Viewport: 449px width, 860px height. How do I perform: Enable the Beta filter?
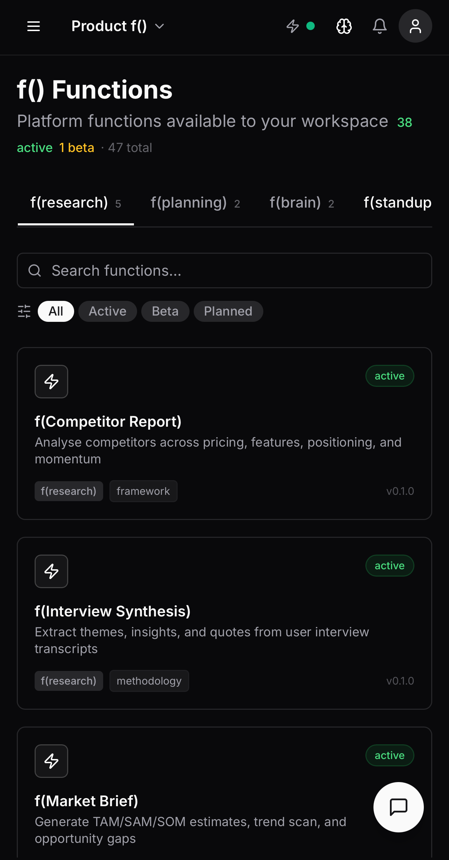coord(165,311)
